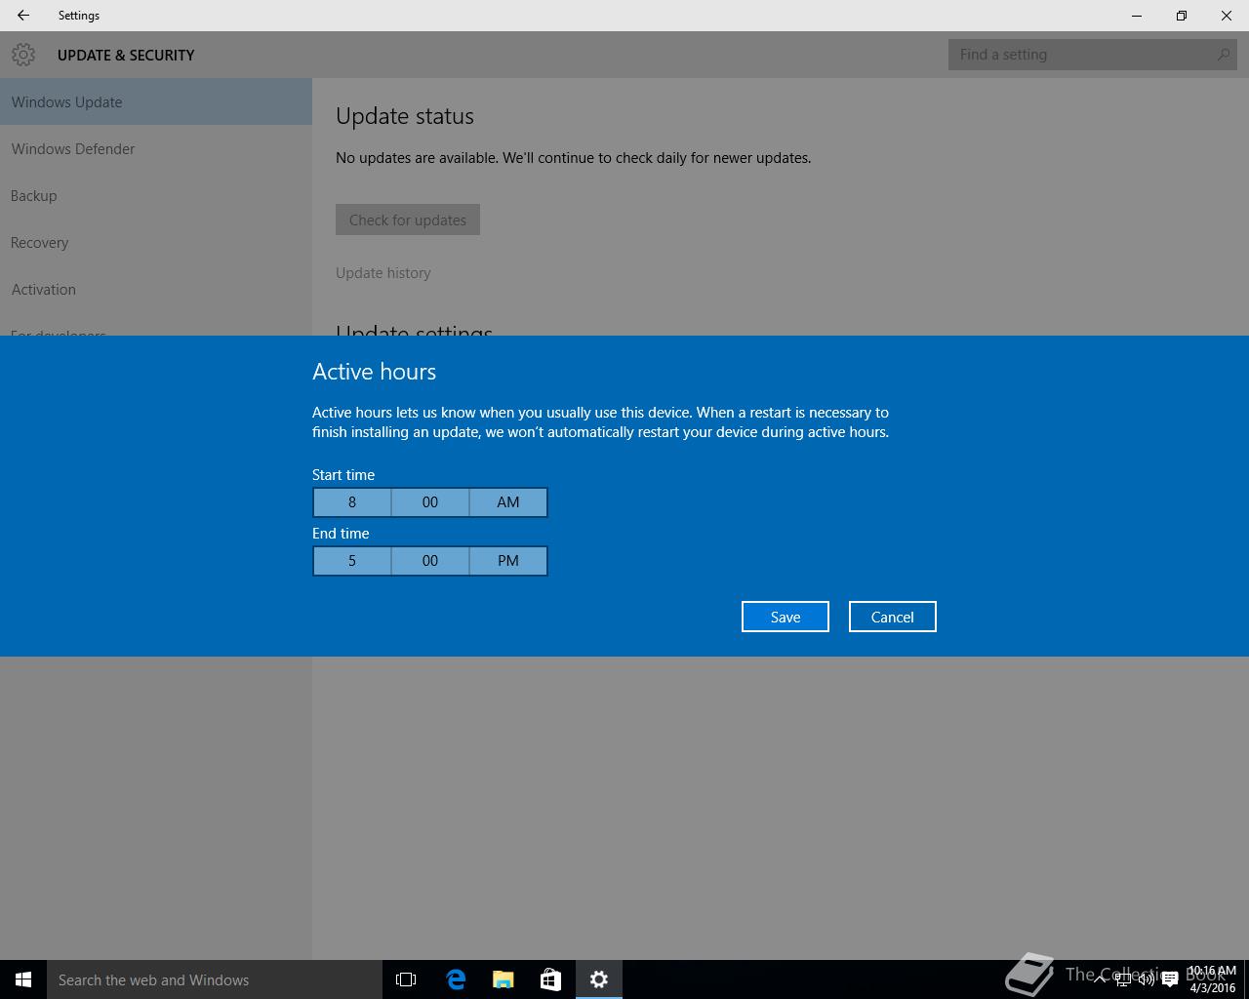Click the Find a setting search field

[x=1093, y=55]
